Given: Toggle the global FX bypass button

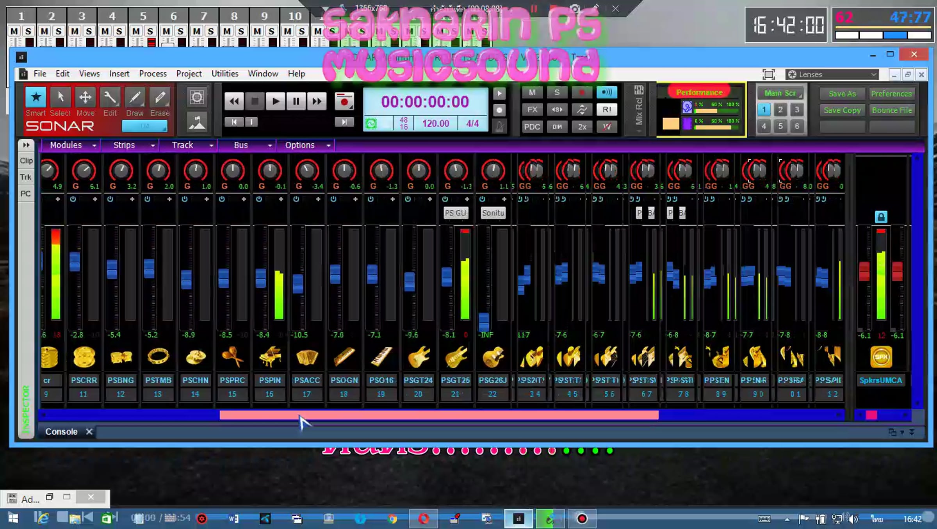Looking at the screenshot, I should point(532,110).
